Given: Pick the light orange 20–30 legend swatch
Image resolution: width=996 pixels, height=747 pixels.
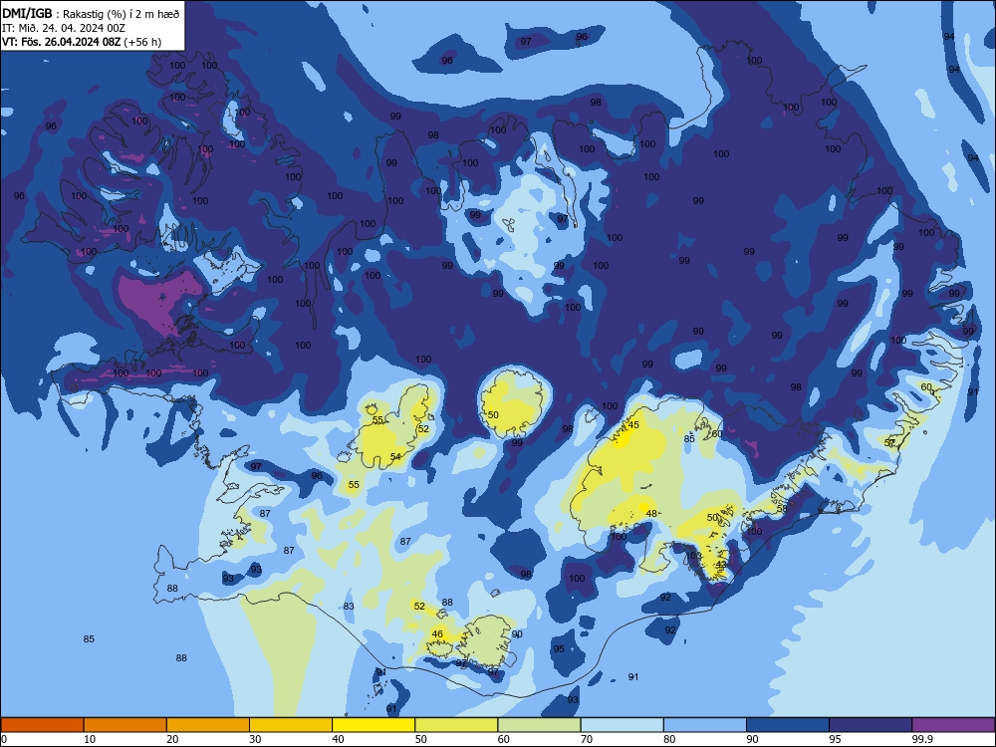Looking at the screenshot, I should (x=208, y=725).
